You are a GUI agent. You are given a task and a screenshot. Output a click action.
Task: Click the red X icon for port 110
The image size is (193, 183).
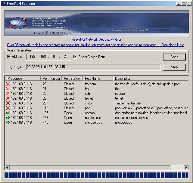[8, 108]
